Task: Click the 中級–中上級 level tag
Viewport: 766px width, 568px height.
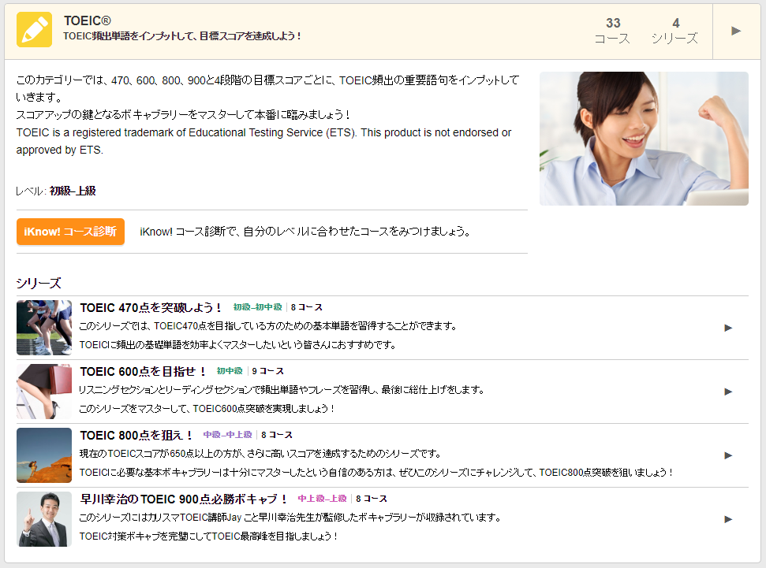Action: pyautogui.click(x=228, y=435)
